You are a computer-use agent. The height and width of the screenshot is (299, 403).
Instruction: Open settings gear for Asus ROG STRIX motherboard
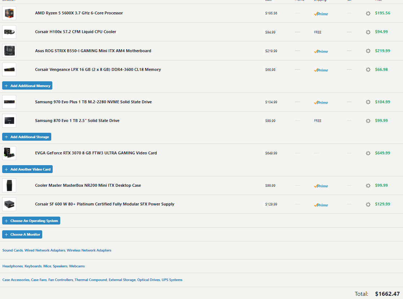click(368, 51)
